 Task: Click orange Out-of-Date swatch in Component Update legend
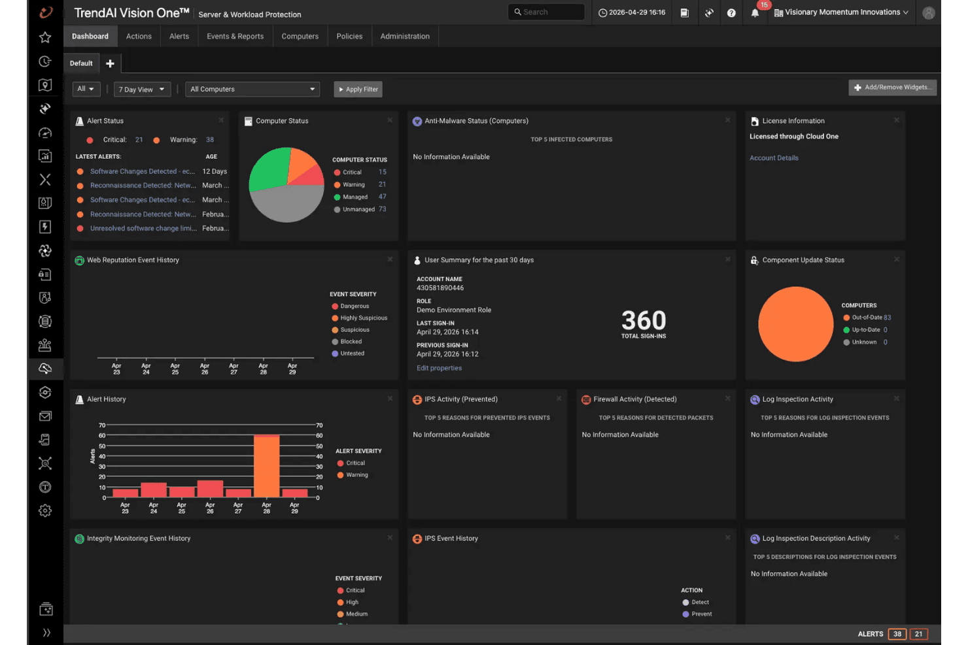pos(846,318)
